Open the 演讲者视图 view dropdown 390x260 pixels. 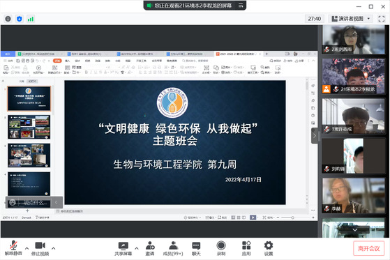351,19
